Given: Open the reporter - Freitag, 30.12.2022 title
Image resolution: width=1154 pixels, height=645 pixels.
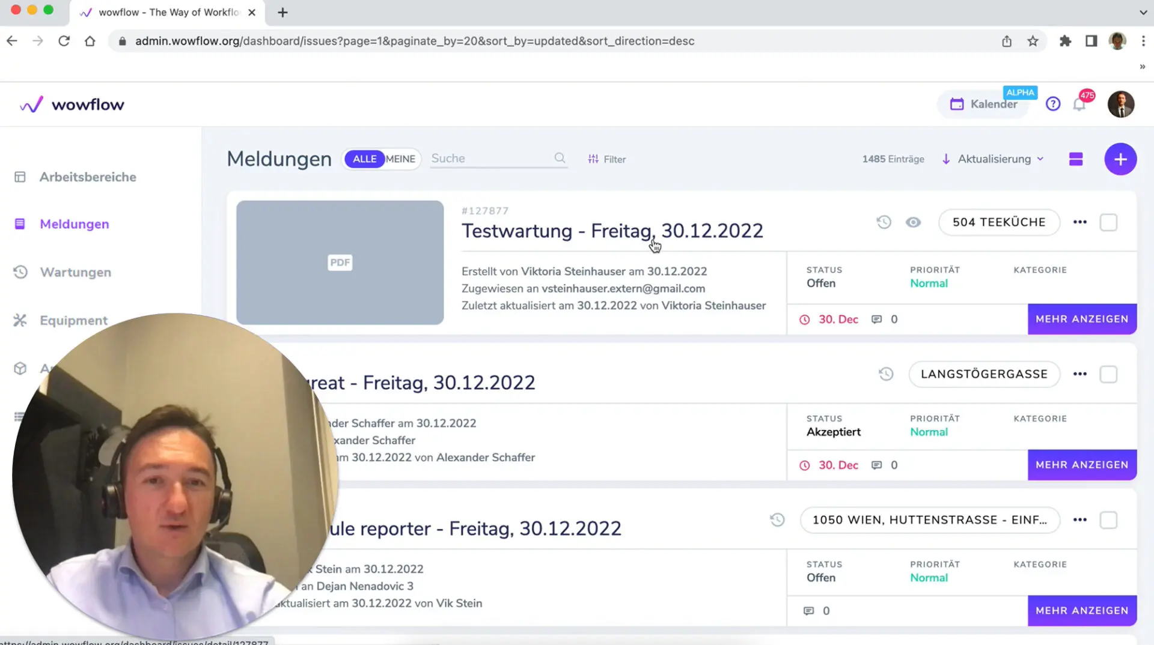Looking at the screenshot, I should pyautogui.click(x=475, y=528).
